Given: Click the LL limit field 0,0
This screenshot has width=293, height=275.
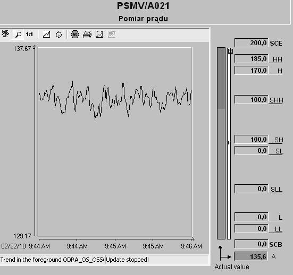Looking at the screenshot, I should pos(251,228).
